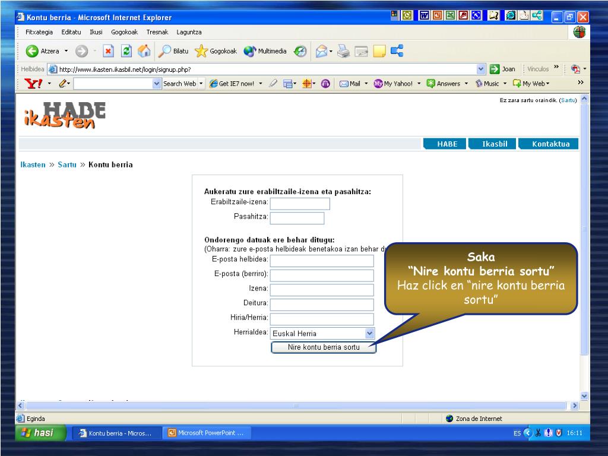Screen dimensions: 608x456
Task: Open the Tresnak menu
Action: pyautogui.click(x=157, y=32)
